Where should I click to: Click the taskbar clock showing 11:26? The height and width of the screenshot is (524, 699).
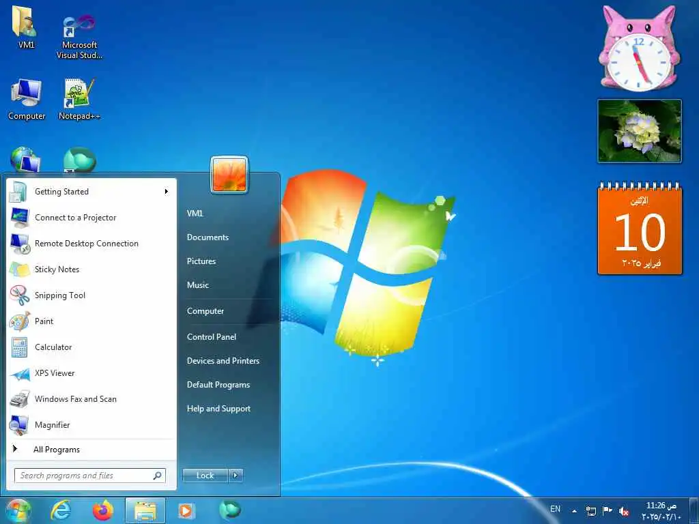[661, 510]
